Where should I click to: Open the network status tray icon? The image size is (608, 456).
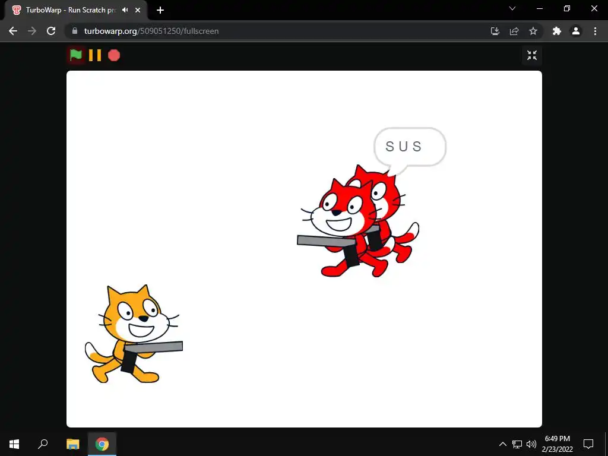click(517, 444)
